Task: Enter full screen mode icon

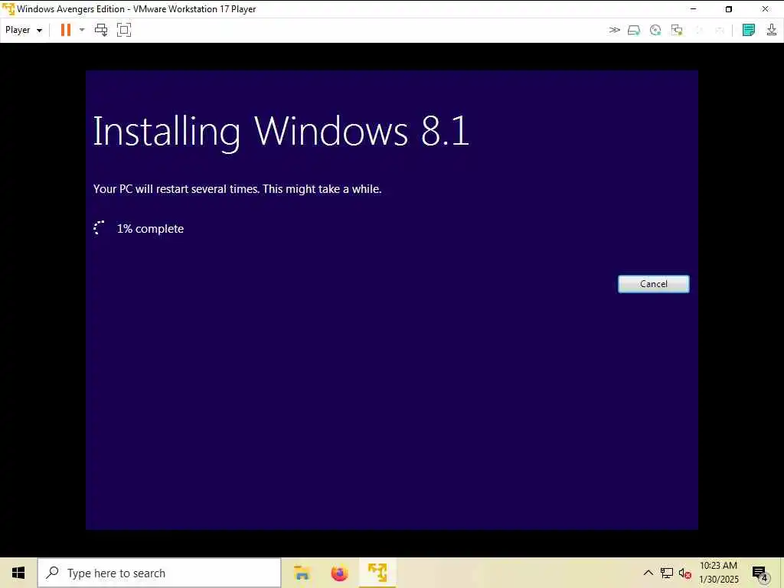Action: coord(124,30)
